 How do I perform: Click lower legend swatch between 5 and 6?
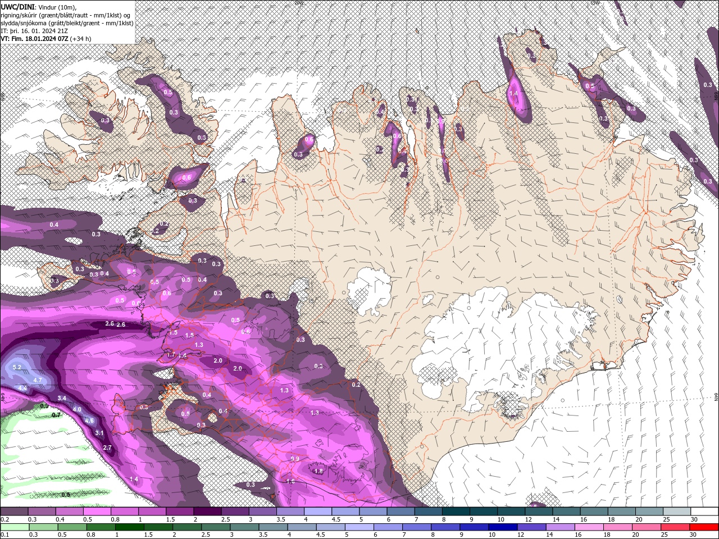359,527
